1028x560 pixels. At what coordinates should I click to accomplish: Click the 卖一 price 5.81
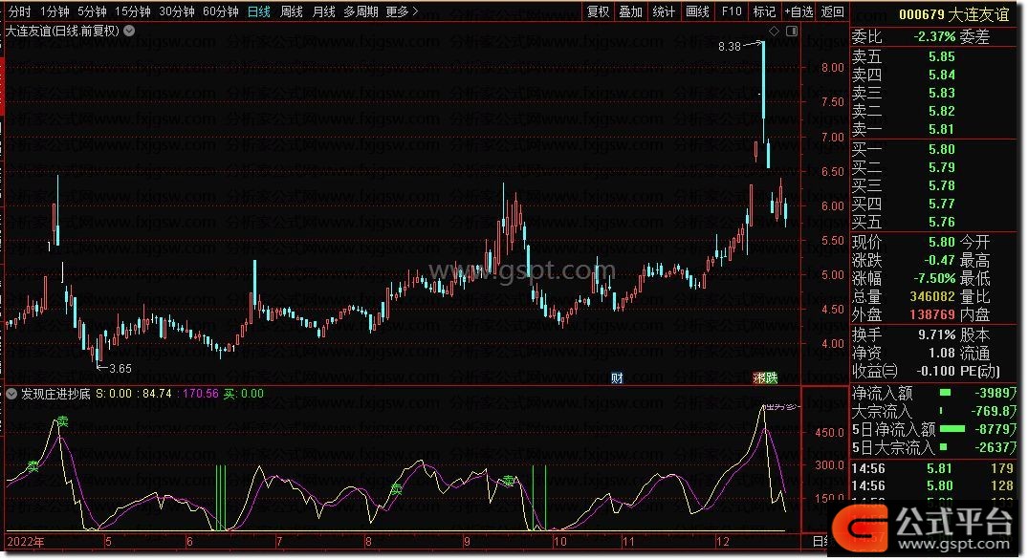click(942, 130)
